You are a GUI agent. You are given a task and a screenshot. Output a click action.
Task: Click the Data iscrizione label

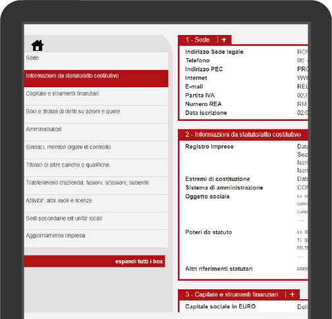(x=206, y=113)
